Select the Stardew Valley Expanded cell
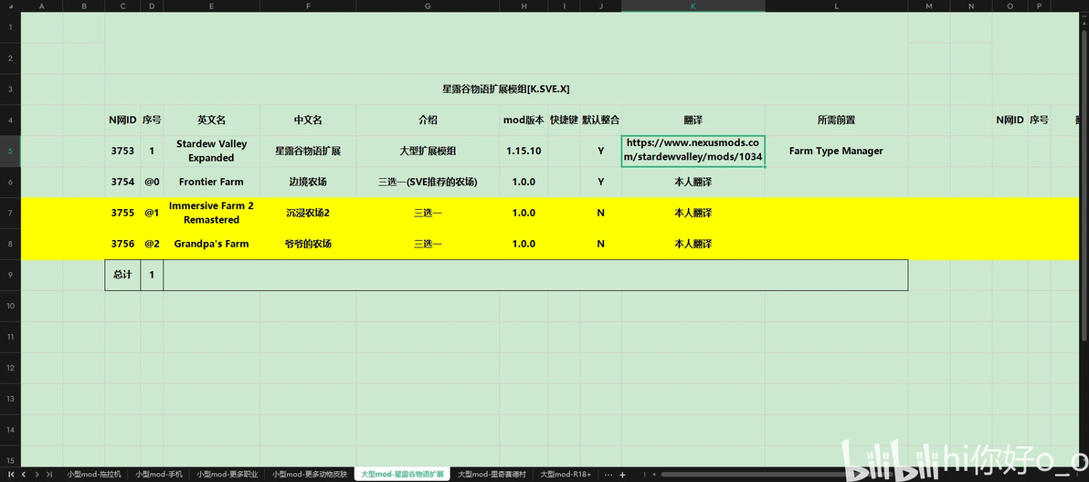 coord(211,151)
